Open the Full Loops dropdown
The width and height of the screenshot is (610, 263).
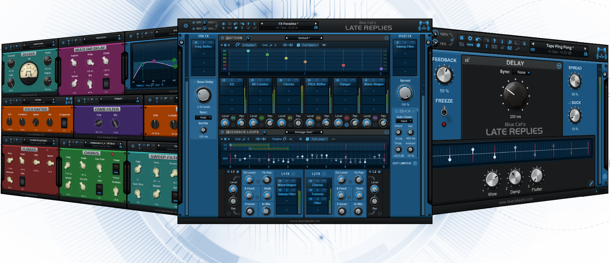(319, 139)
